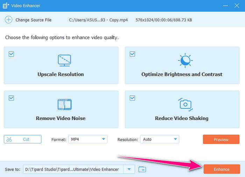Screen dimensions: 245x177
Task: Click the scissors icon on Cut button
Action: coord(9,139)
